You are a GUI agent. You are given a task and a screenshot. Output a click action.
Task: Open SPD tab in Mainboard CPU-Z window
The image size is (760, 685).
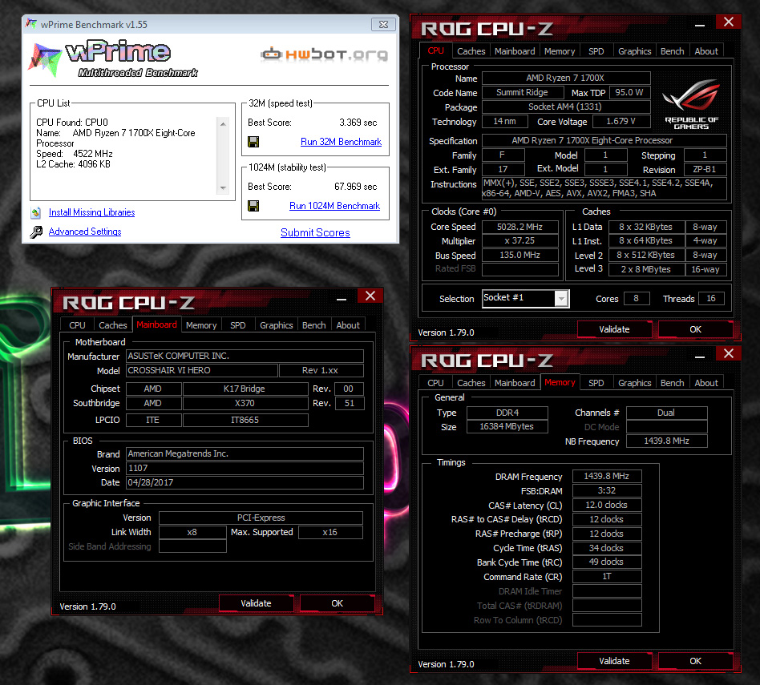238,325
